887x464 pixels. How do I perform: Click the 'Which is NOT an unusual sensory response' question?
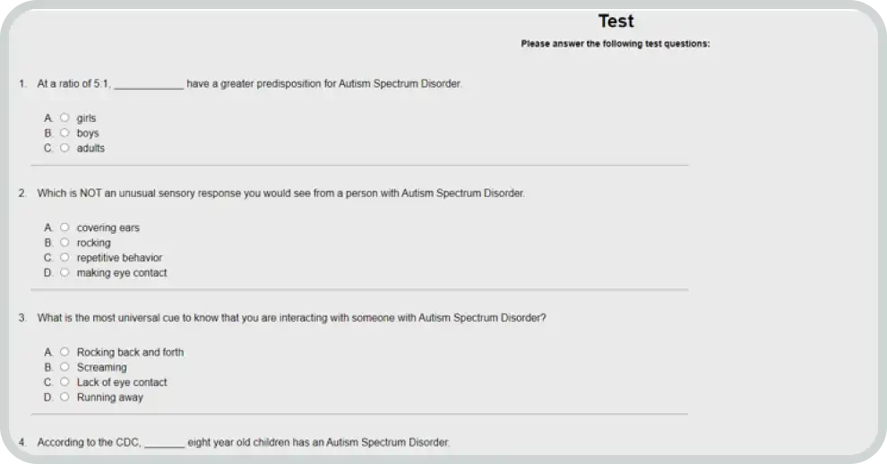280,193
